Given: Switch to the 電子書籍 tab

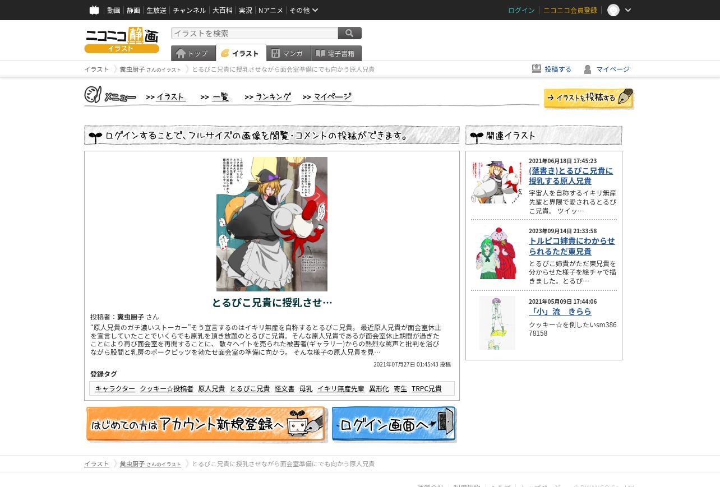Looking at the screenshot, I should click(336, 53).
